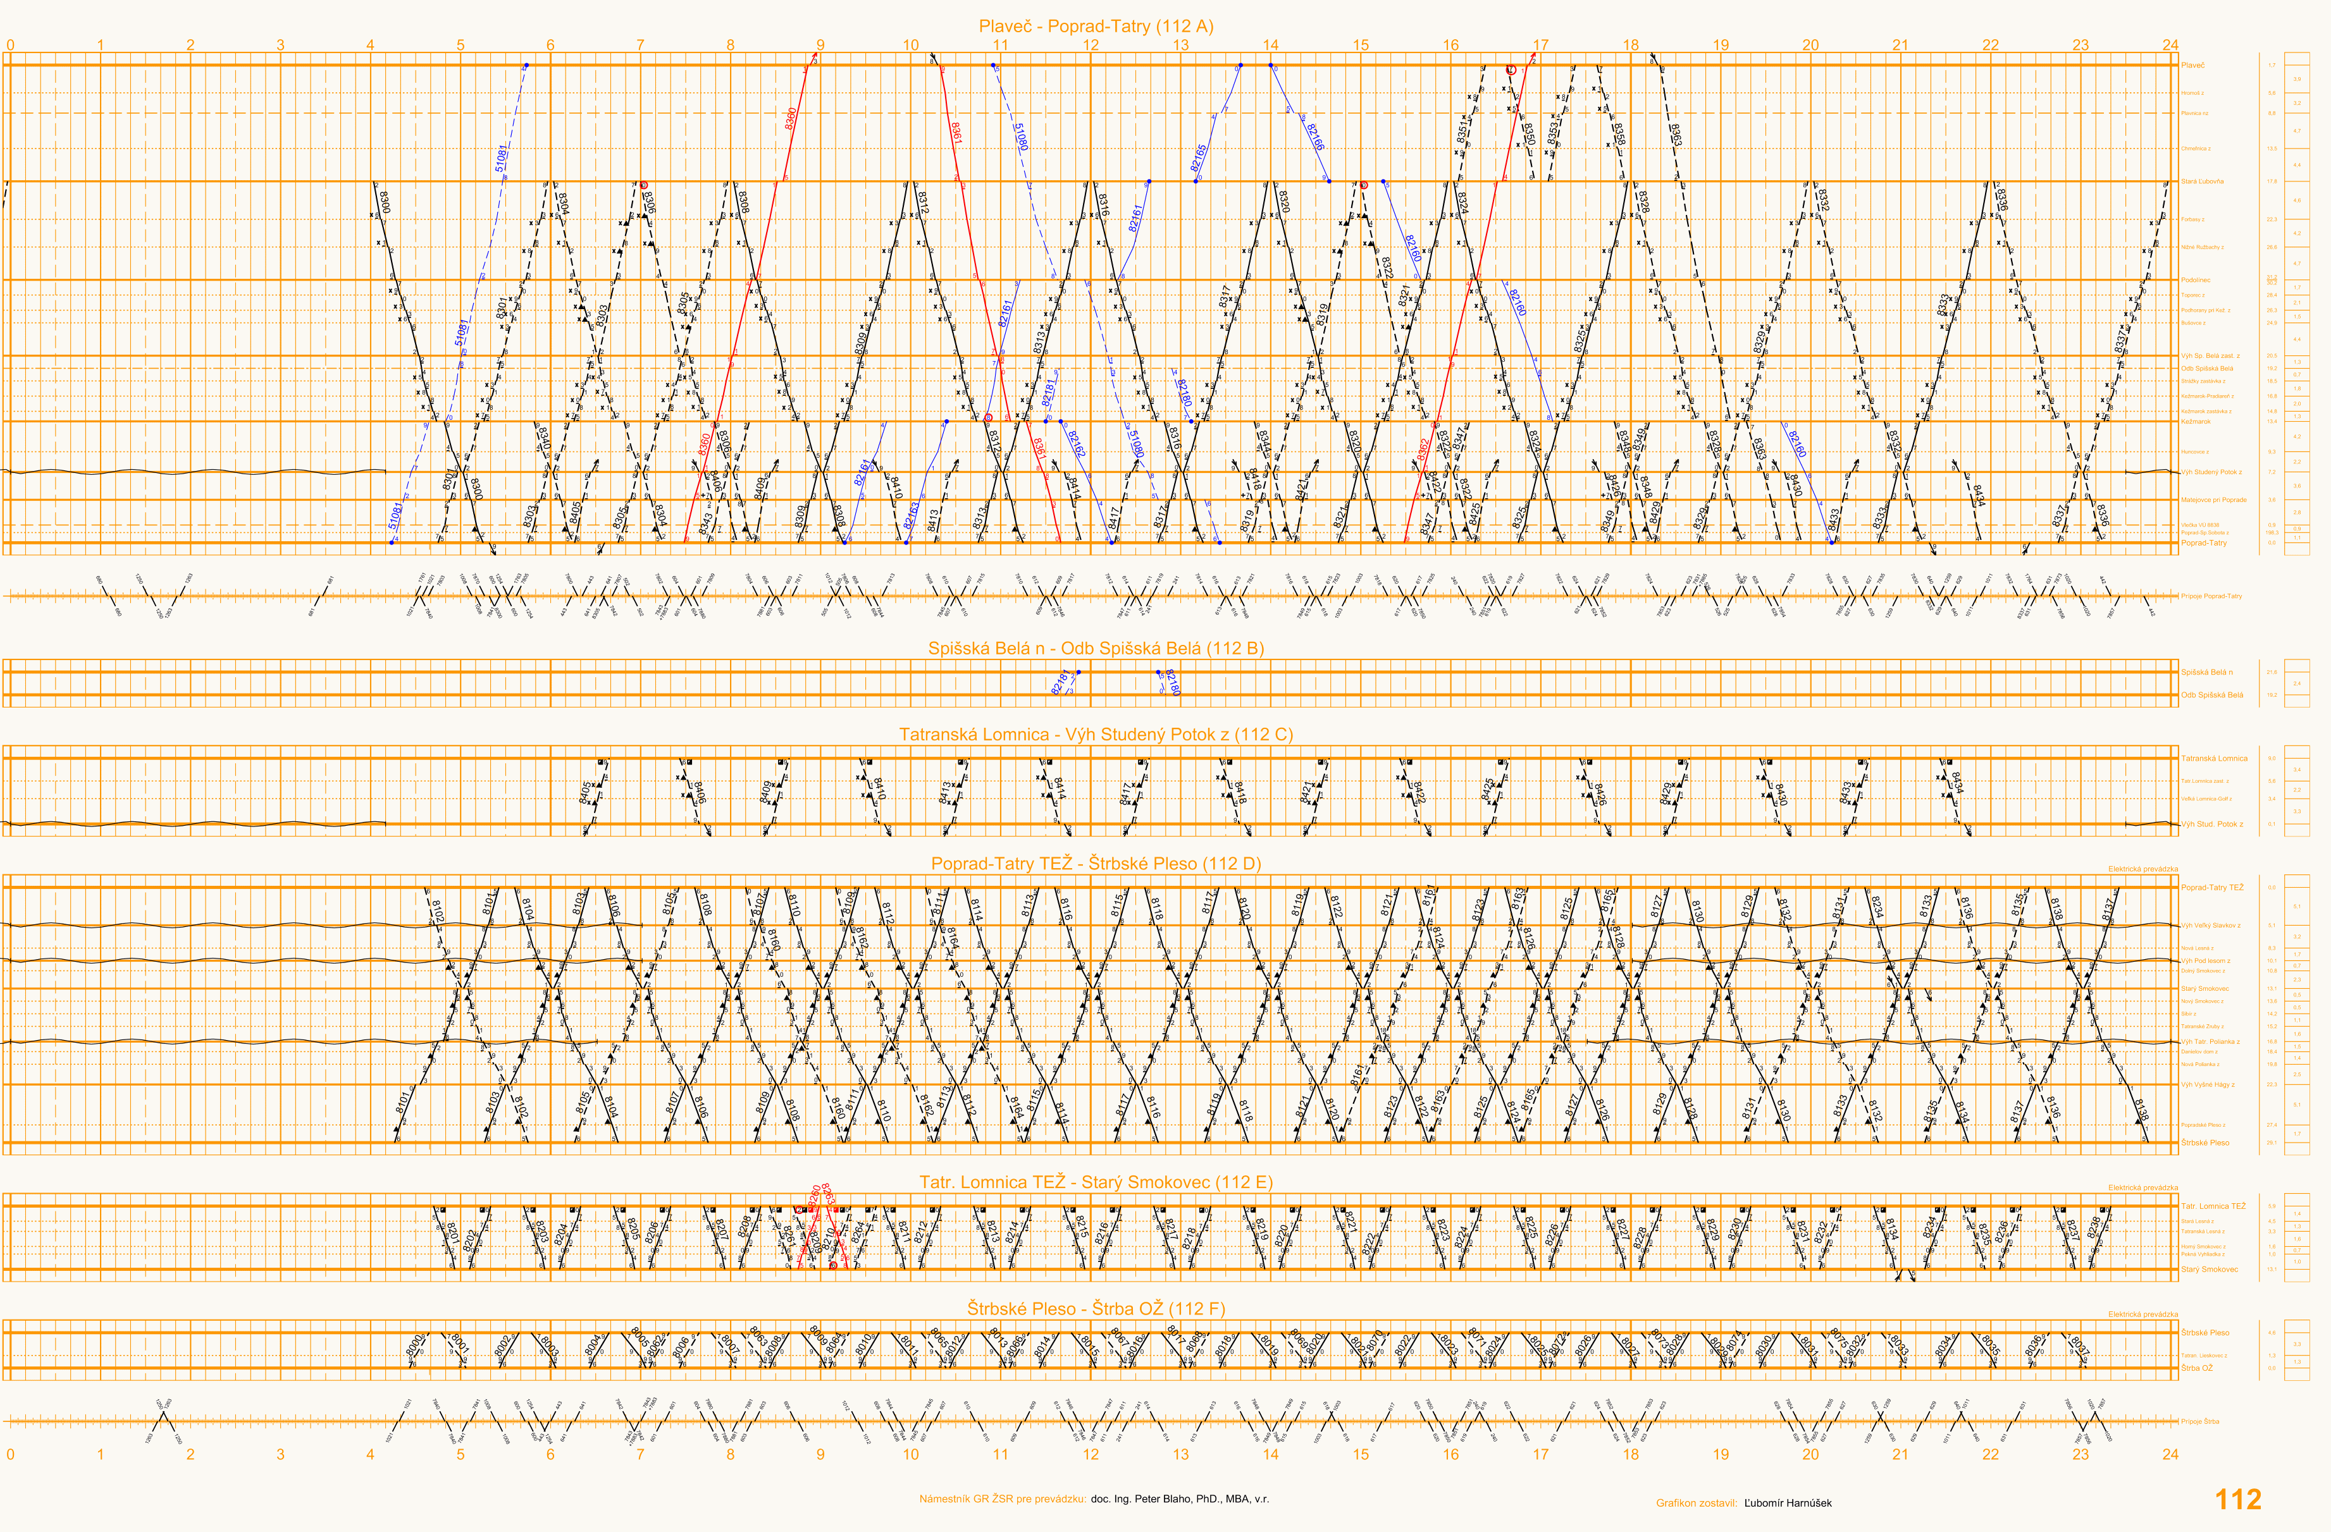Select the "Poprad-Tatry TEŽ" station label
Image resolution: width=2331 pixels, height=1532 pixels.
point(2211,888)
